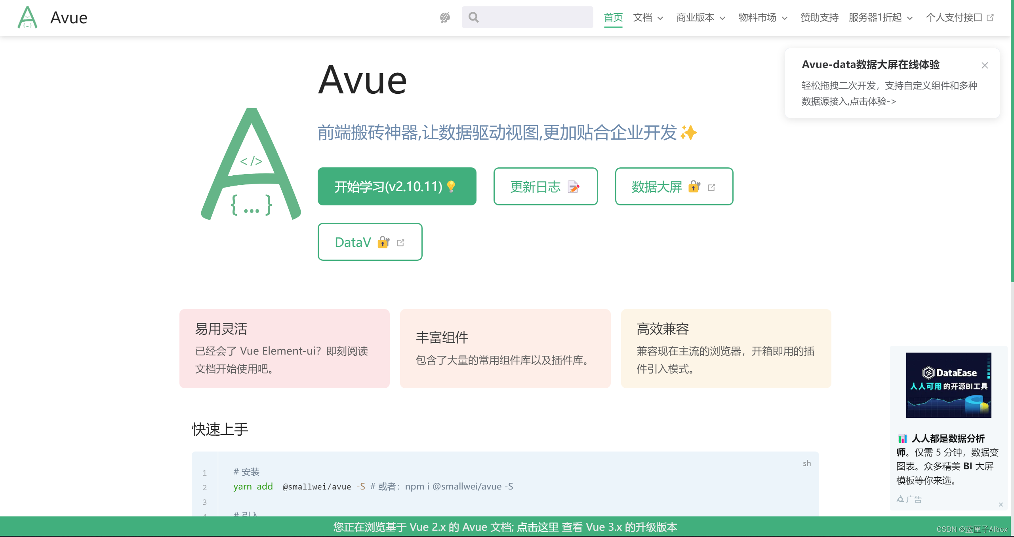Click the Avue logo in navbar
1014x537 pixels.
[27, 17]
